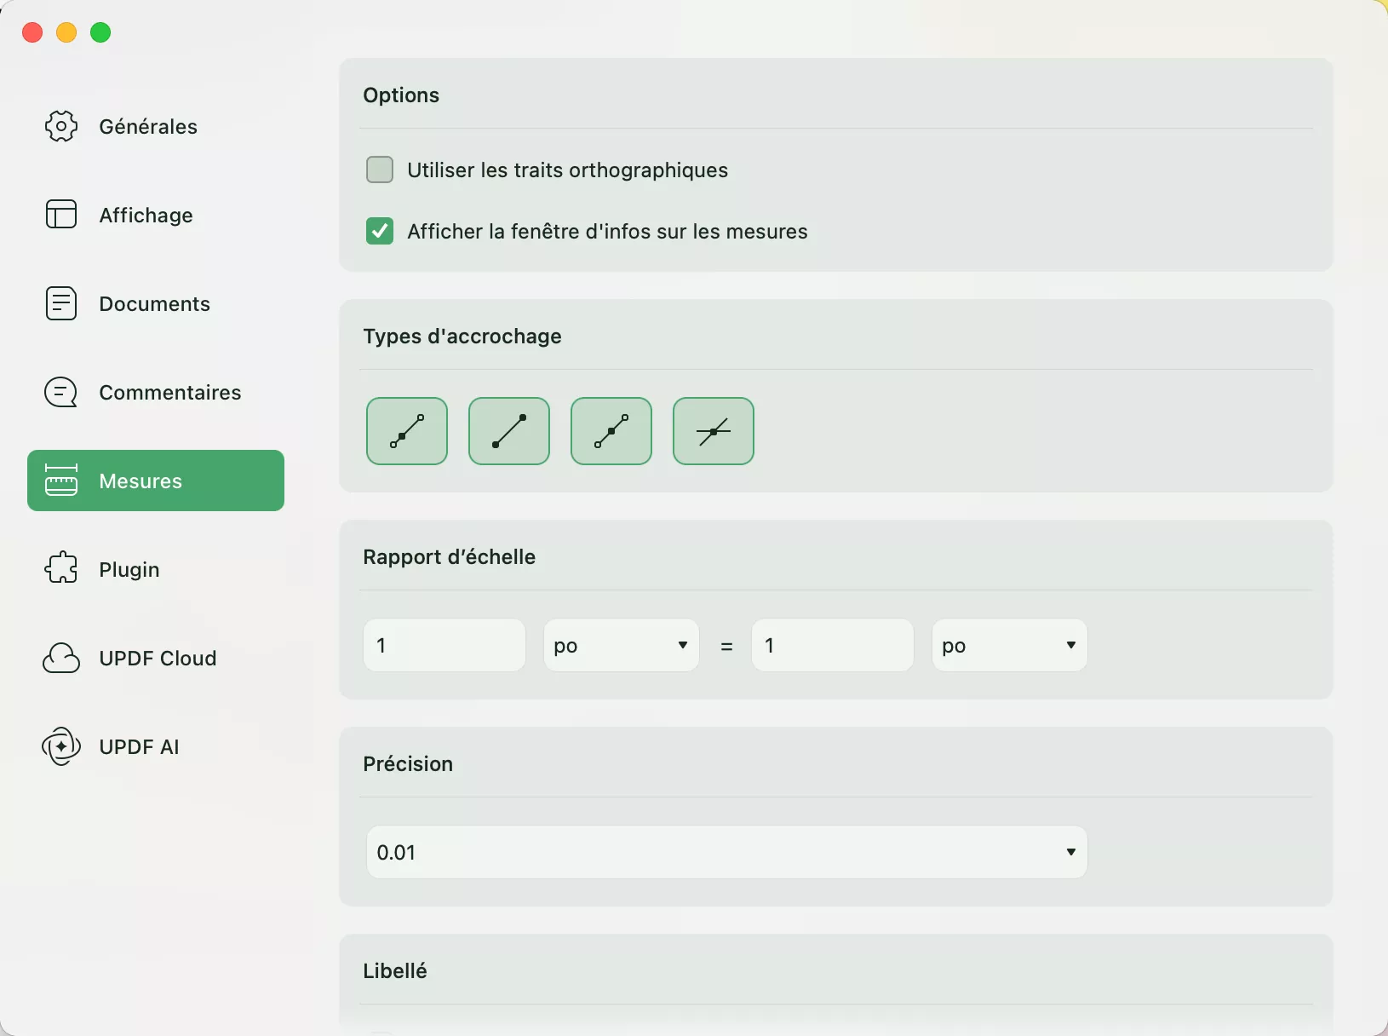Image resolution: width=1388 pixels, height=1036 pixels.
Task: Click the first scale ratio input field
Action: click(444, 645)
